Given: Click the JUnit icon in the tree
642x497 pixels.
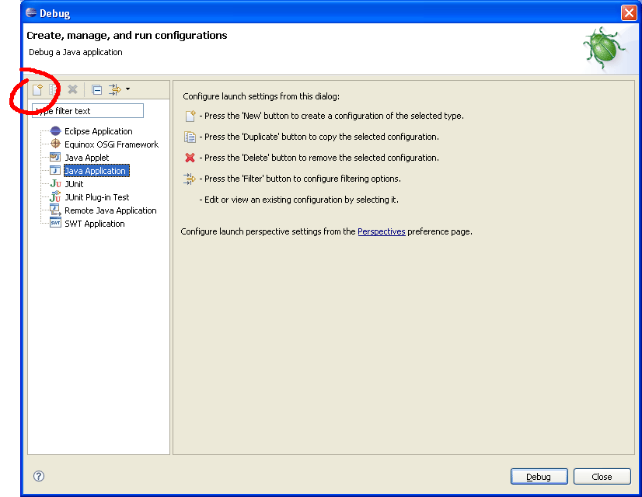Looking at the screenshot, I should [55, 184].
